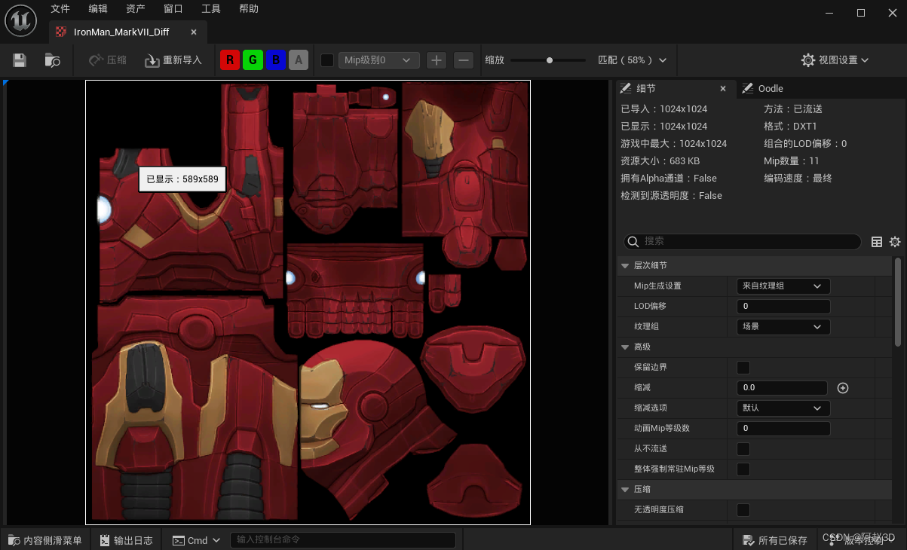907x550 pixels.
Task: Collapse the 层次细节 section
Action: tap(624, 266)
